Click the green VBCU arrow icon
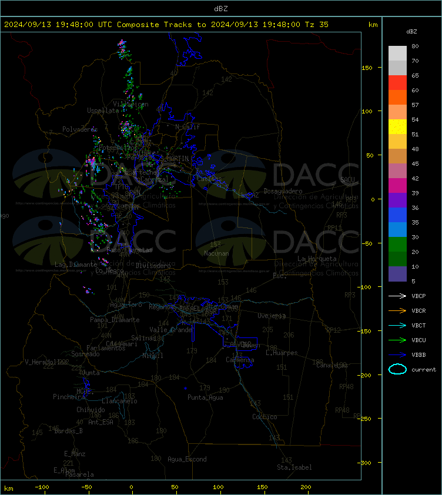 (x=397, y=340)
